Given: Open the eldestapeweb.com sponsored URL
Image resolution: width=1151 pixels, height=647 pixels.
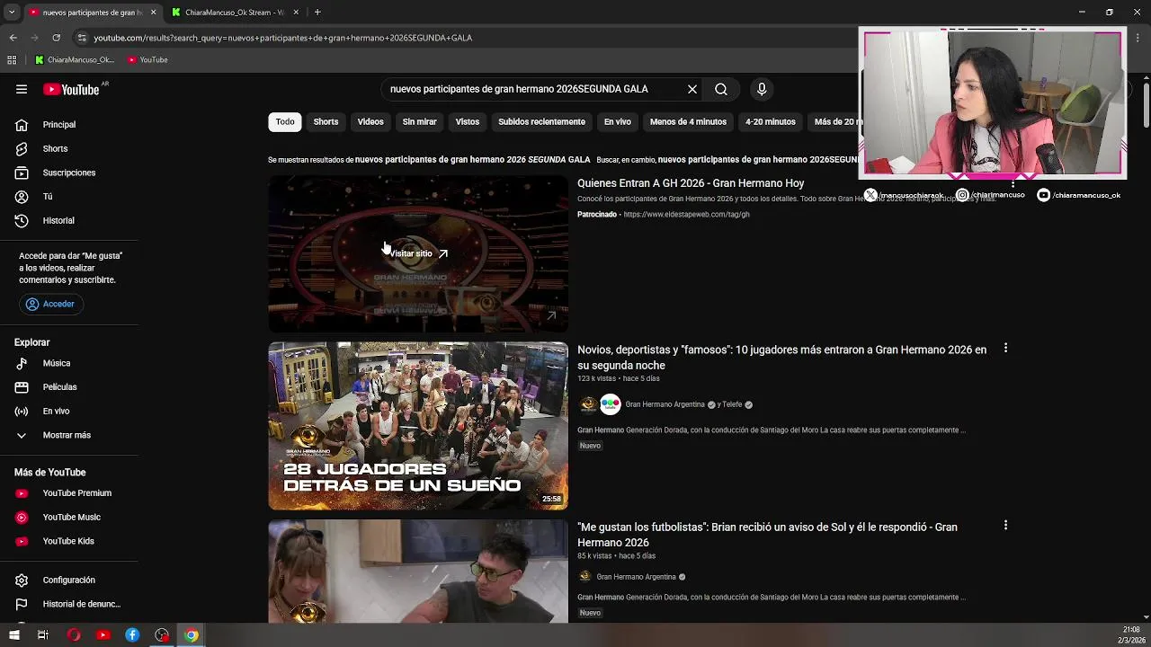Looking at the screenshot, I should coord(686,215).
